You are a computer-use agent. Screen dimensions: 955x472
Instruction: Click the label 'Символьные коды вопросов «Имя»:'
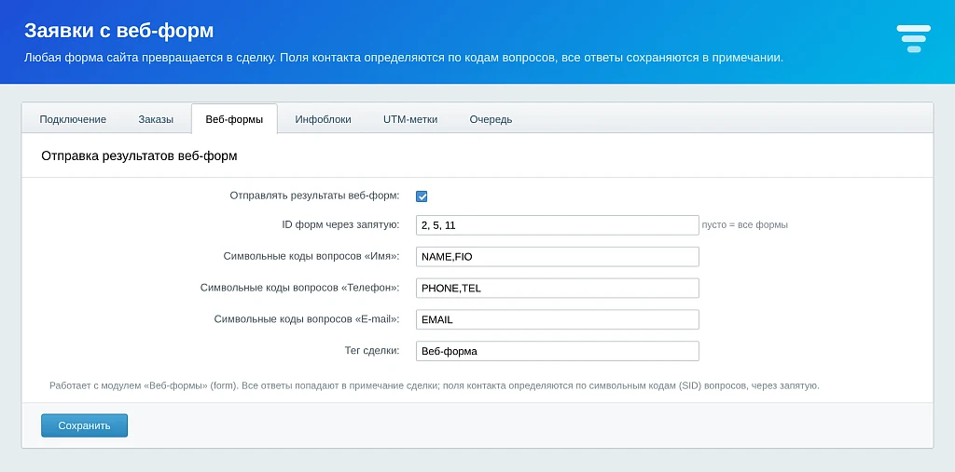coord(311,257)
